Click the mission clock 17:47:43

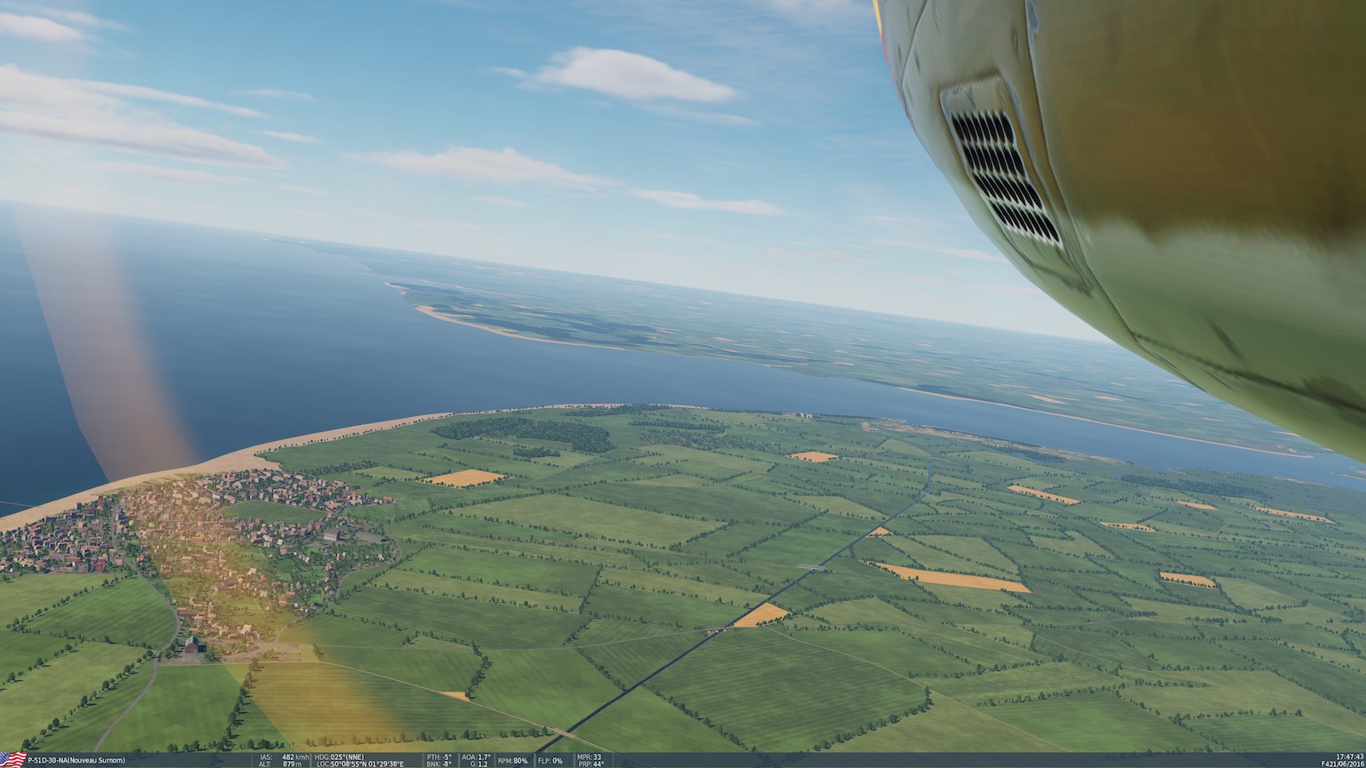1350,756
